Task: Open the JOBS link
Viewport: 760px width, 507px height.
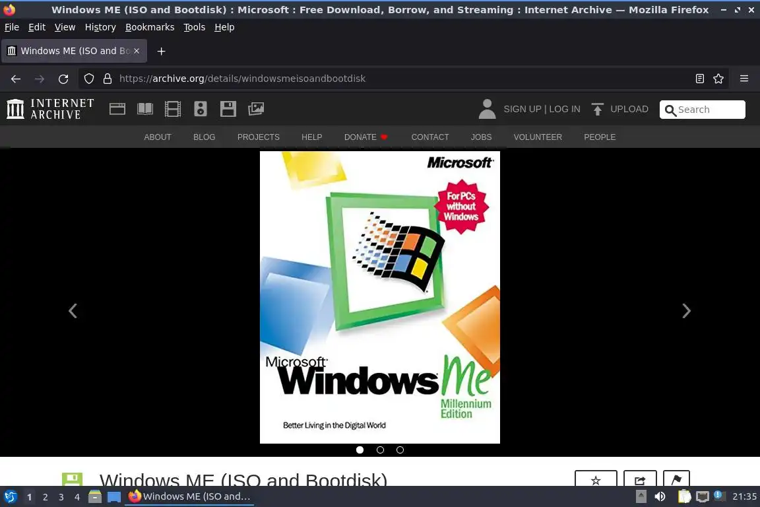Action: [482, 137]
